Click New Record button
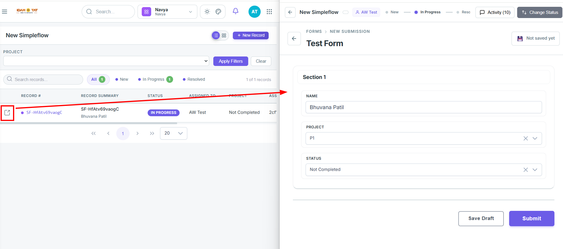The image size is (563, 249). tap(251, 35)
